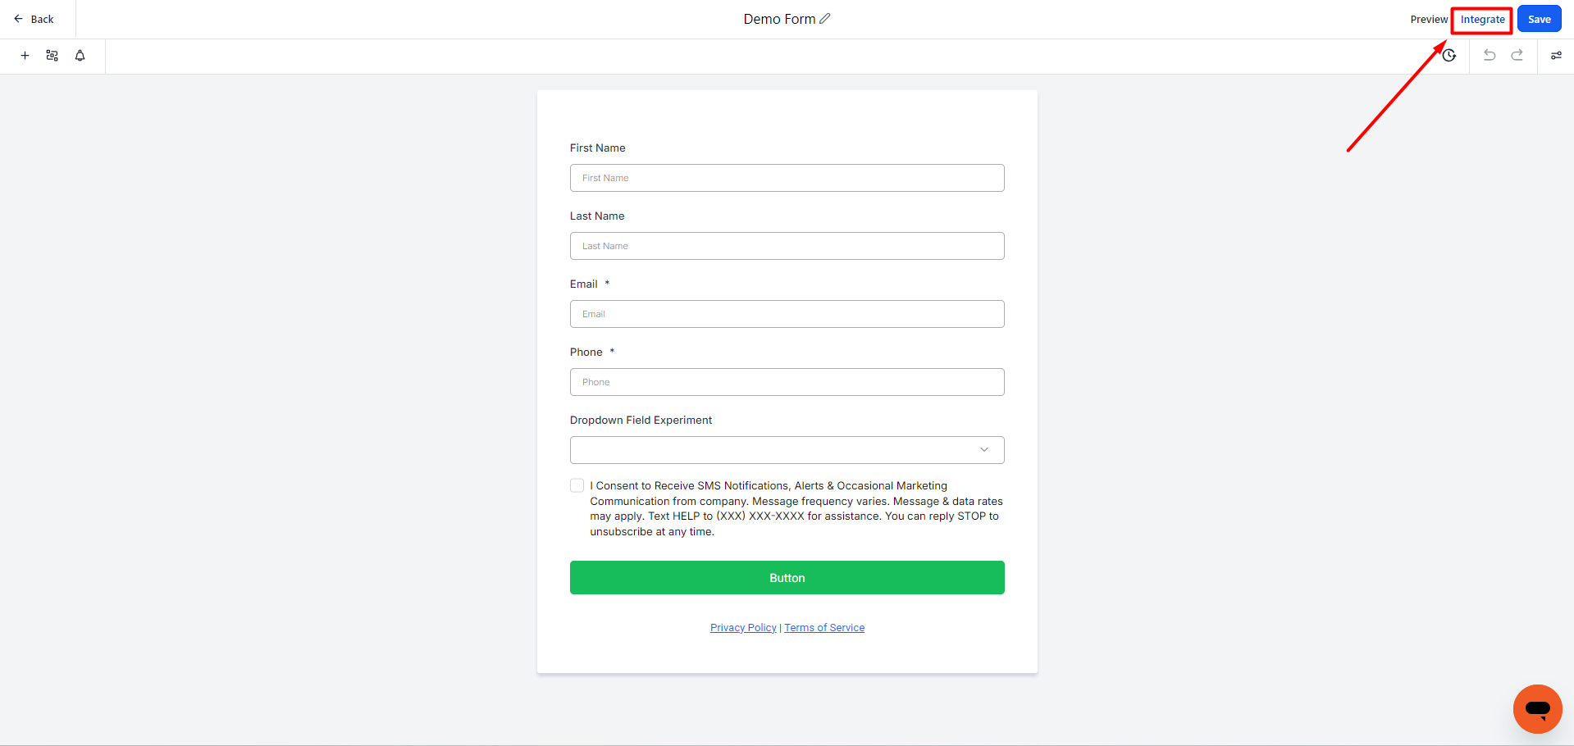
Task: Click the plus icon to add element
Action: click(x=25, y=56)
